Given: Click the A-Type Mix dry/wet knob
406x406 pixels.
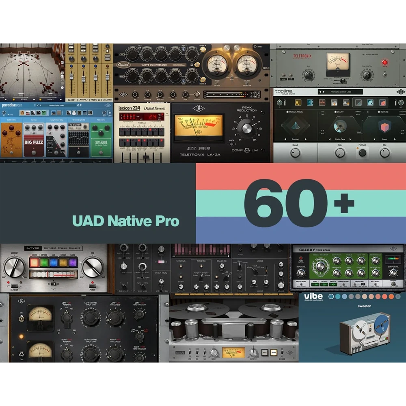Looking at the screenshot, I should coord(92,267).
